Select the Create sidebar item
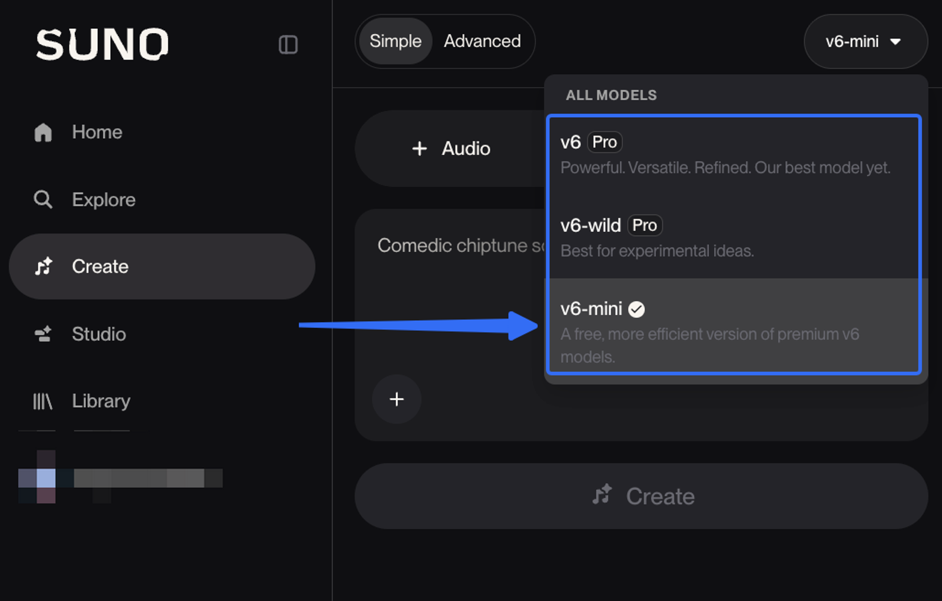Image resolution: width=942 pixels, height=601 pixels. coord(162,267)
